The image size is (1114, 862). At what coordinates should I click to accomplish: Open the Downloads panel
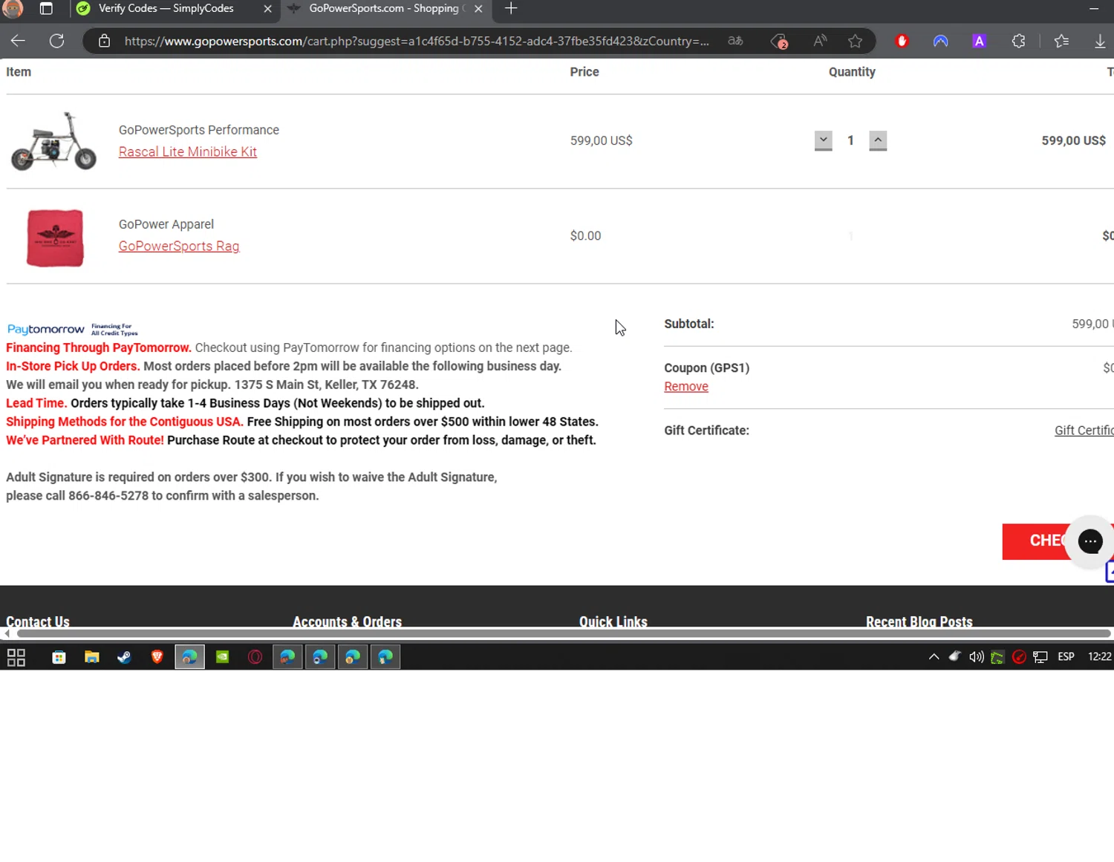(x=1100, y=41)
